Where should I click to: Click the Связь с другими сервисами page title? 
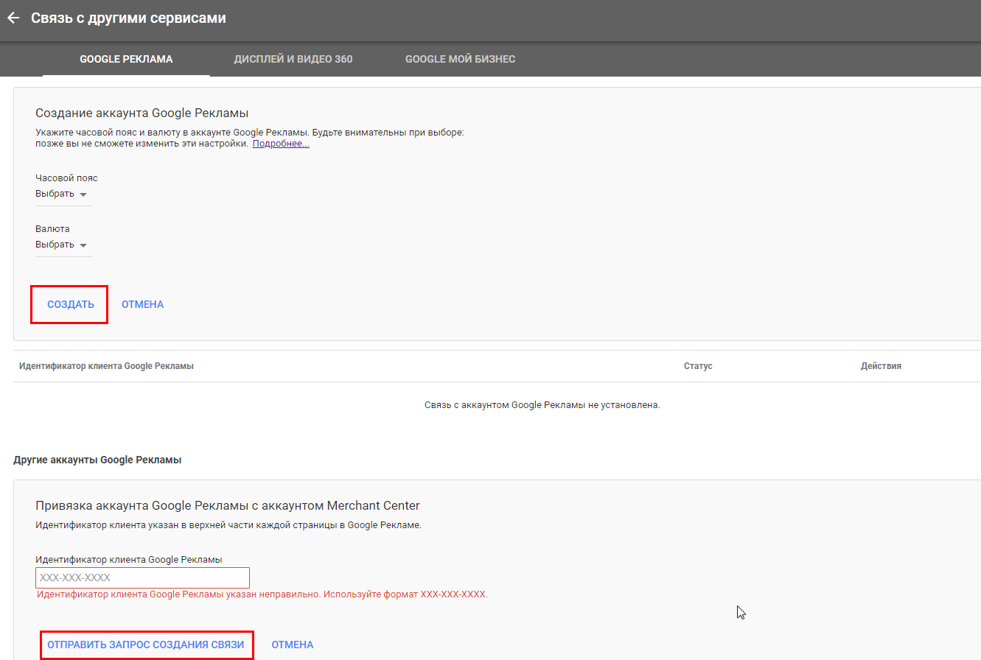tap(128, 18)
